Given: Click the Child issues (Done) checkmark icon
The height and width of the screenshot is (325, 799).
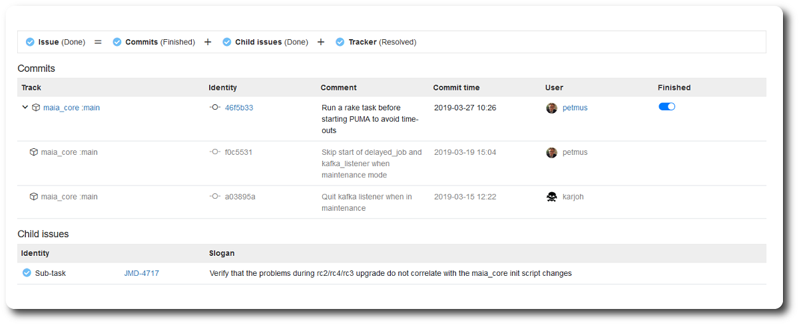Looking at the screenshot, I should [226, 42].
